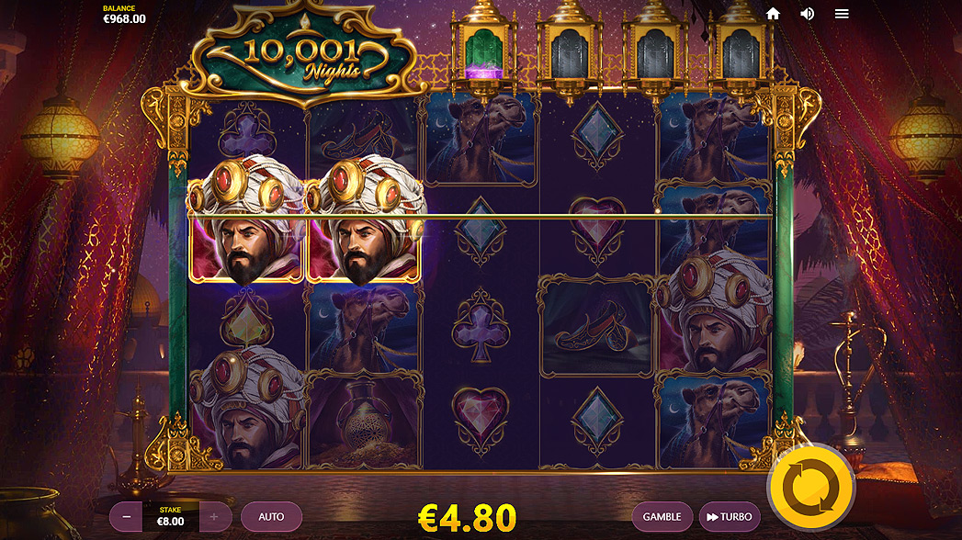962x540 pixels.
Task: Click the golden slipper symbol on reel four
Action: tap(595, 327)
